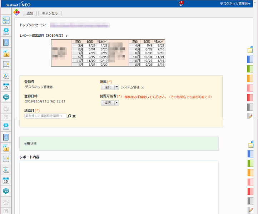
Task: Open the colorful app menu icon beside 追加
Action: click(16, 13)
